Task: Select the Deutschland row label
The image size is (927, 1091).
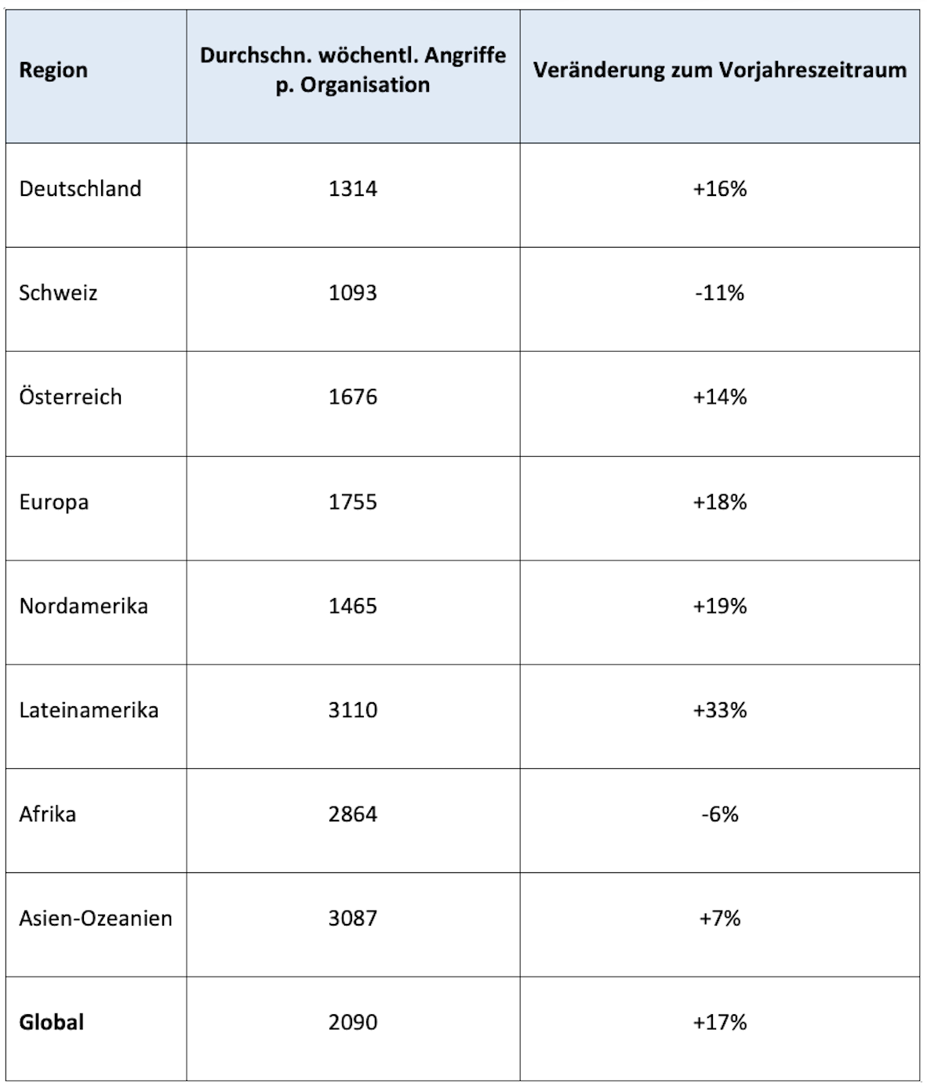Action: 80,189
